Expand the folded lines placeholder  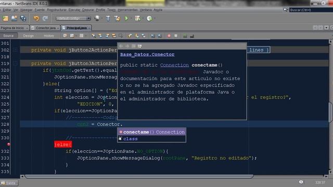click(x=258, y=50)
